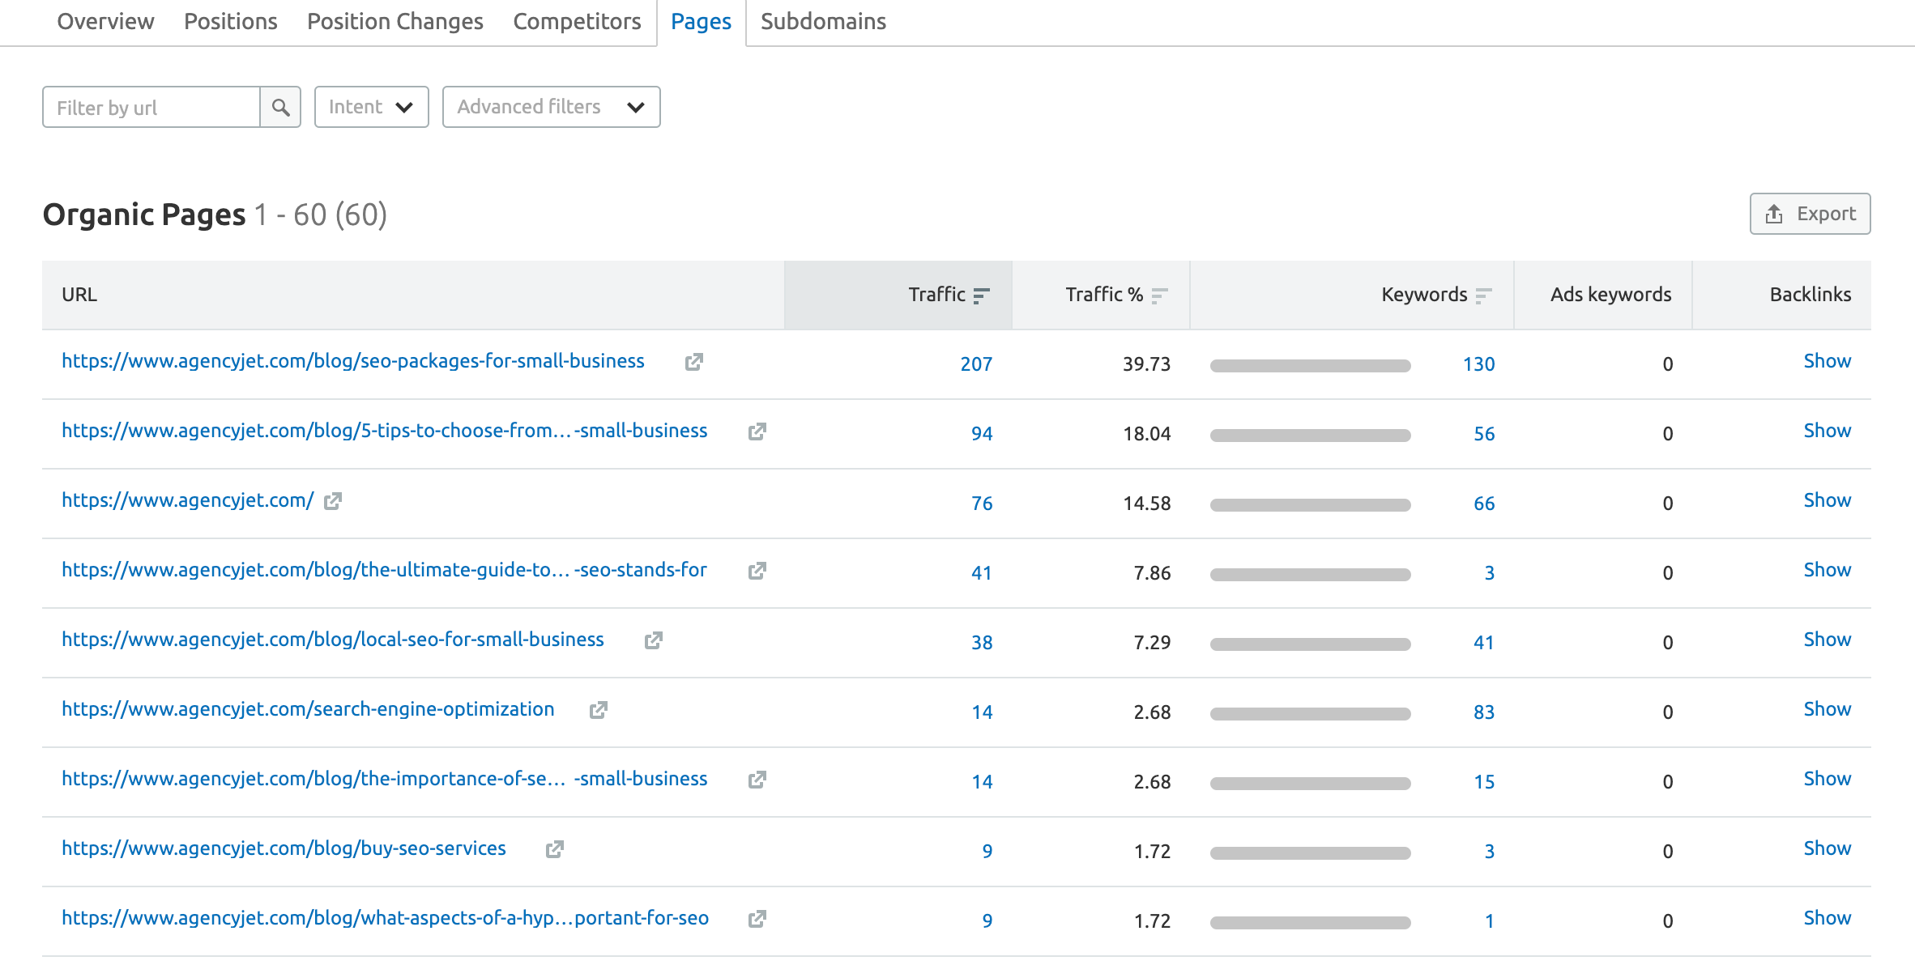
Task: Show backlinks for seo-packages-for-small-business
Action: [x=1828, y=360]
